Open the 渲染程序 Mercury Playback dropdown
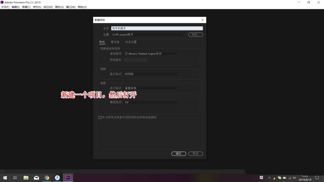 coord(152,54)
